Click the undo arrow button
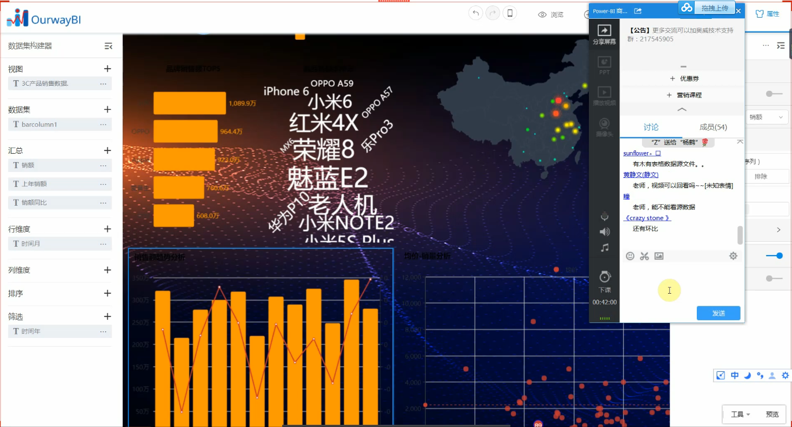This screenshot has height=427, width=792. (x=475, y=14)
